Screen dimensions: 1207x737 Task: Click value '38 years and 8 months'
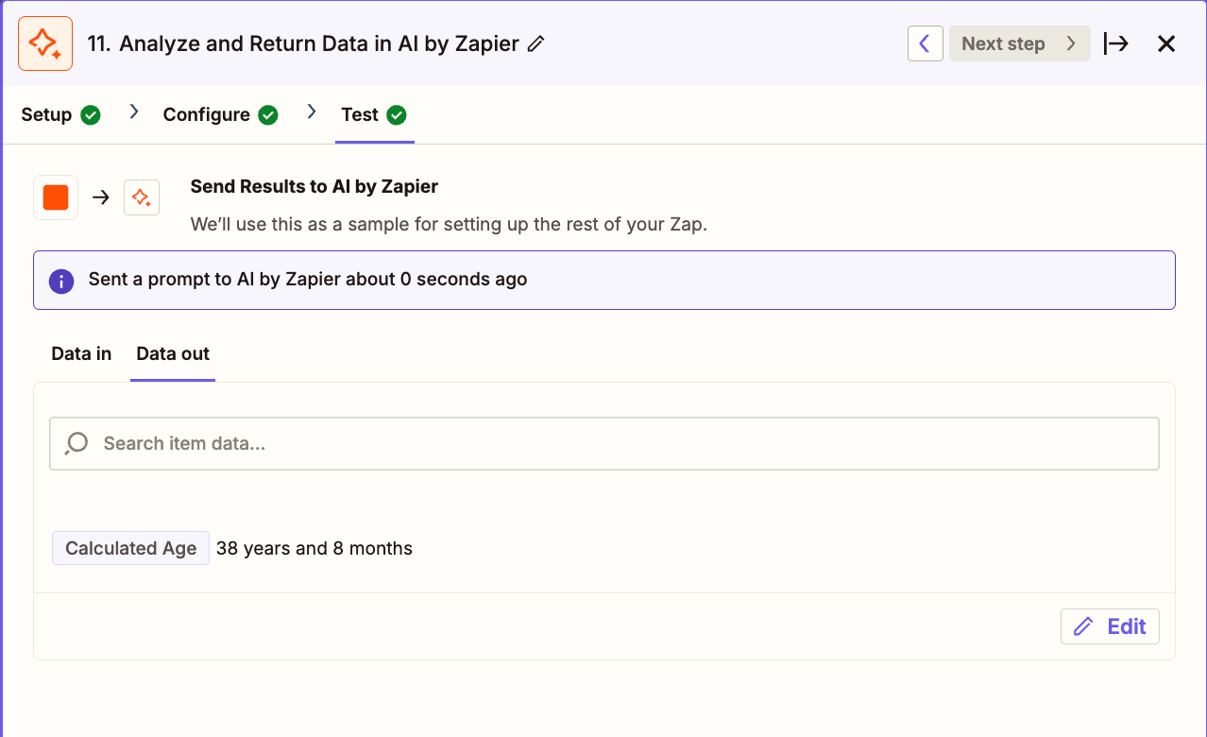point(314,548)
